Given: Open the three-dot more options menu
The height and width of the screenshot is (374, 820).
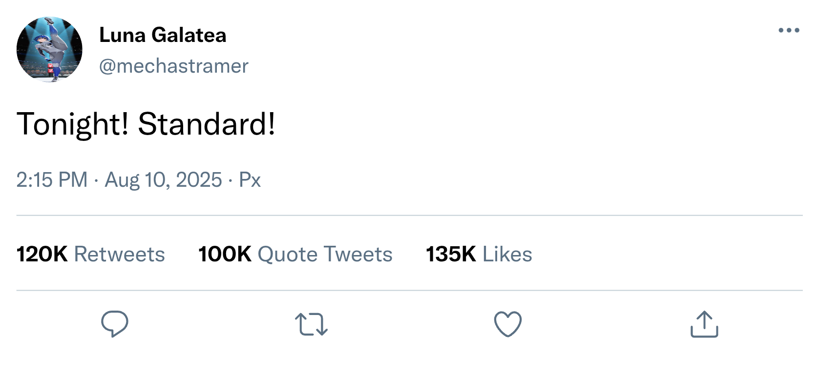Looking at the screenshot, I should coord(789,30).
